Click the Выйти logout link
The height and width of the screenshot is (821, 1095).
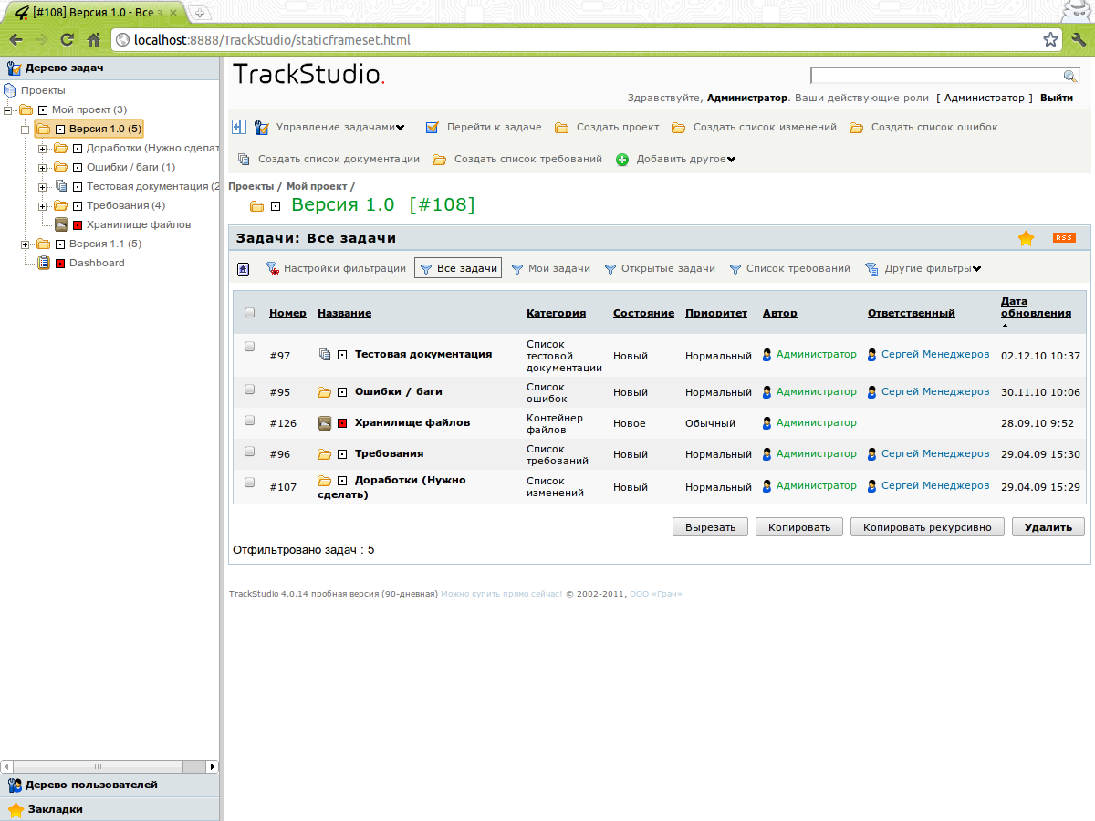1057,98
